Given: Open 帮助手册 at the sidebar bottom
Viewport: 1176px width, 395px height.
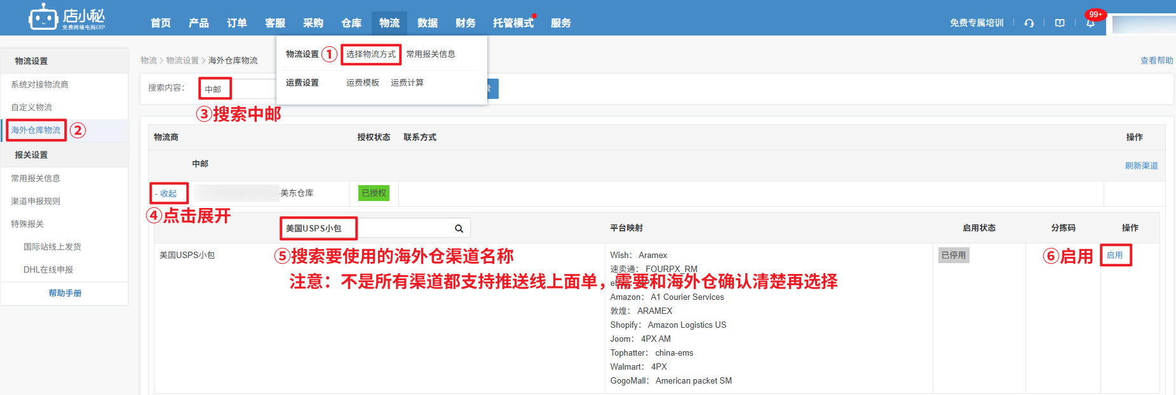Looking at the screenshot, I should pos(65,294).
